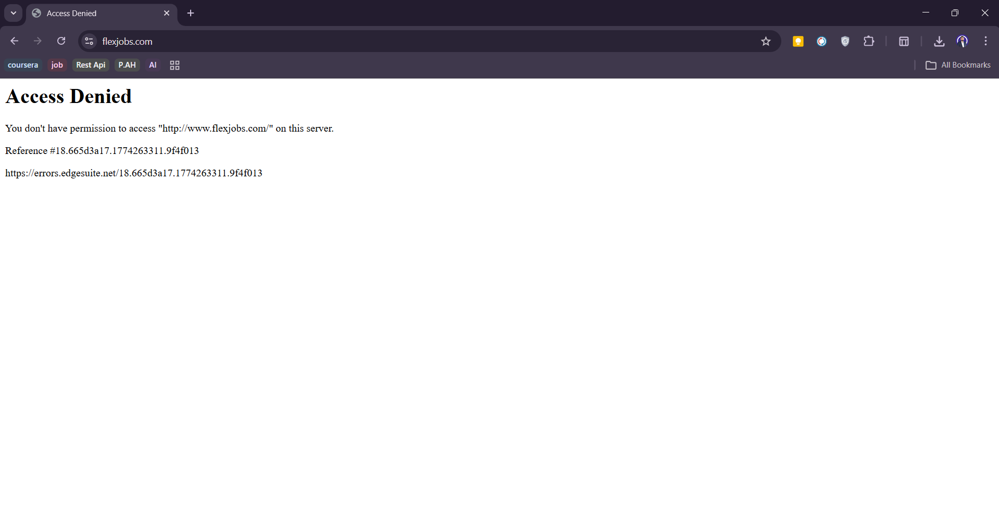Toggle the browser side panel
This screenshot has width=999, height=528.
click(904, 41)
